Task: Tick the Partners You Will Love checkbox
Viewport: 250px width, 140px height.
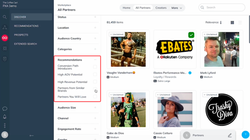Action: pos(95,96)
